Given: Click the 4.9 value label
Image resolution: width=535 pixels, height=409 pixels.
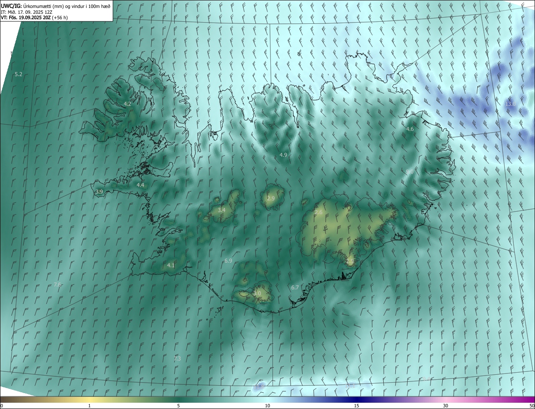Looking at the screenshot, I should [283, 155].
